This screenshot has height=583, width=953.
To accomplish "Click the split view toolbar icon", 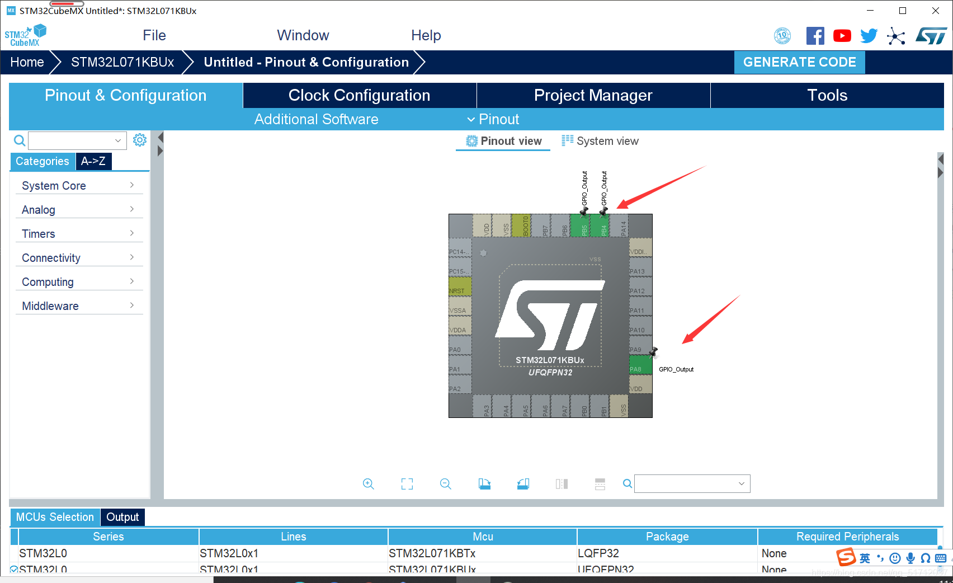I will click(562, 484).
